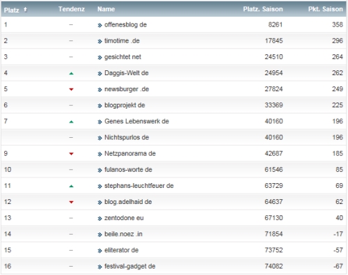Image resolution: width=348 pixels, height=275 pixels.
Task: Sort by Pkt. Saison column header
Action: (x=325, y=9)
